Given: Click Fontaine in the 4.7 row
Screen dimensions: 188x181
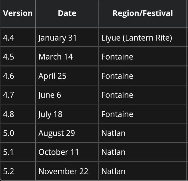Looking at the screenshot, I should 143,94.
